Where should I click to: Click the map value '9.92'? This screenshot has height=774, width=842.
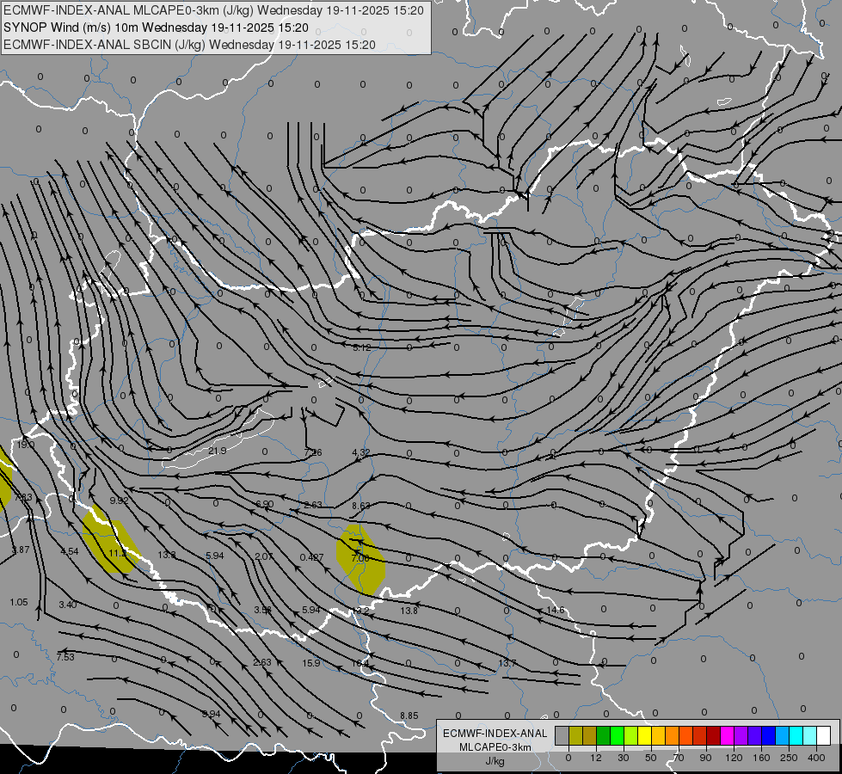(120, 501)
